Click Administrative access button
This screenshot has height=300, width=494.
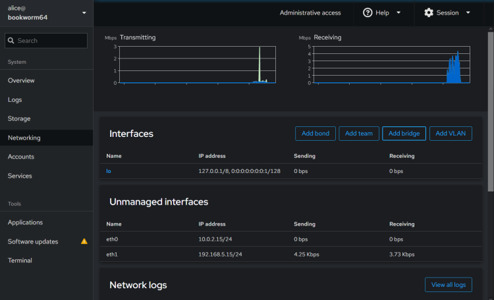tap(310, 13)
